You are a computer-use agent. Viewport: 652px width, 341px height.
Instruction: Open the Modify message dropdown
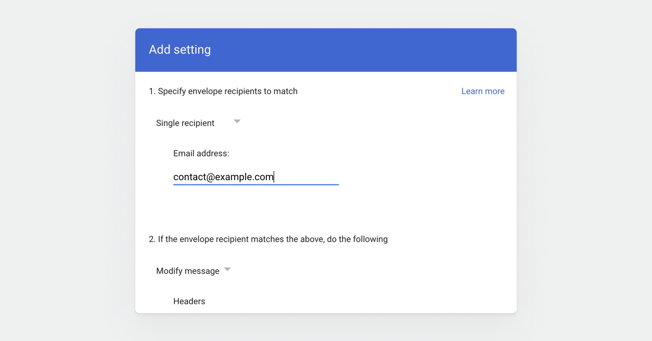[x=188, y=271]
